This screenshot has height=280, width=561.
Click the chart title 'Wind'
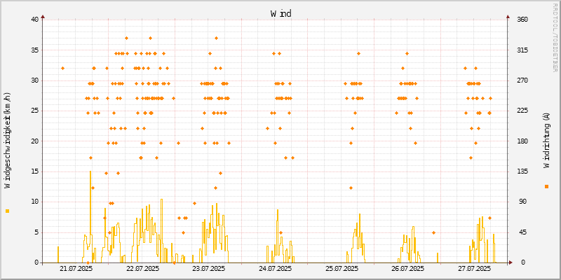point(280,13)
